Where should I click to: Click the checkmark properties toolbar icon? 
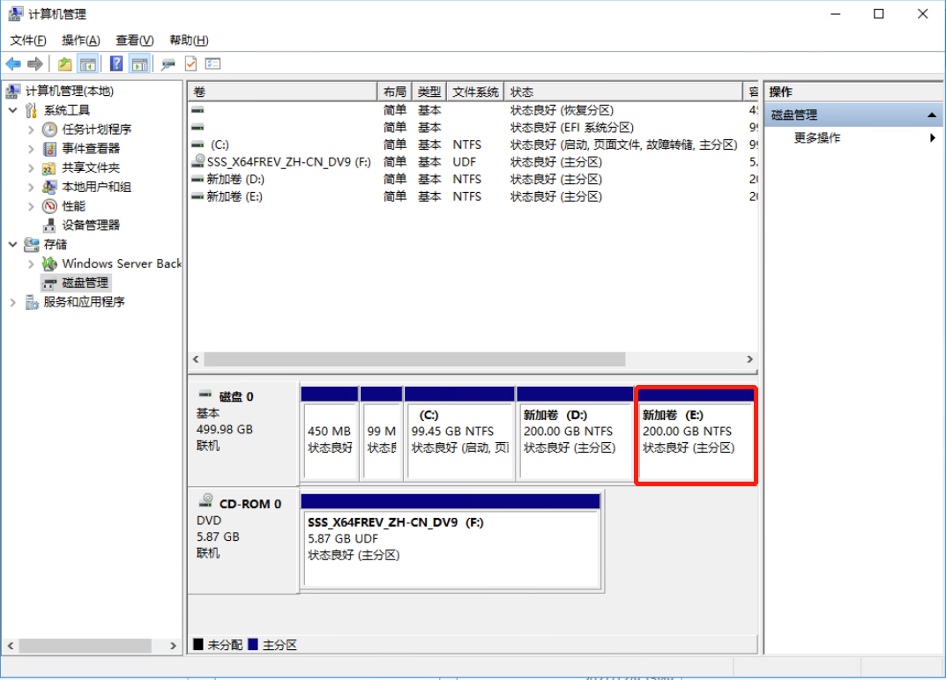190,64
